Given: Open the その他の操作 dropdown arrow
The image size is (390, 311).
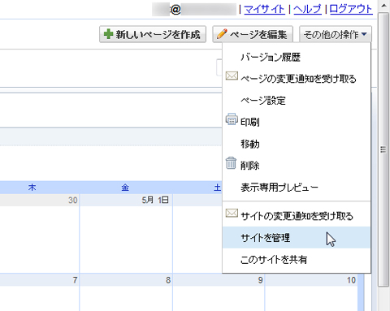Looking at the screenshot, I should coord(364,34).
